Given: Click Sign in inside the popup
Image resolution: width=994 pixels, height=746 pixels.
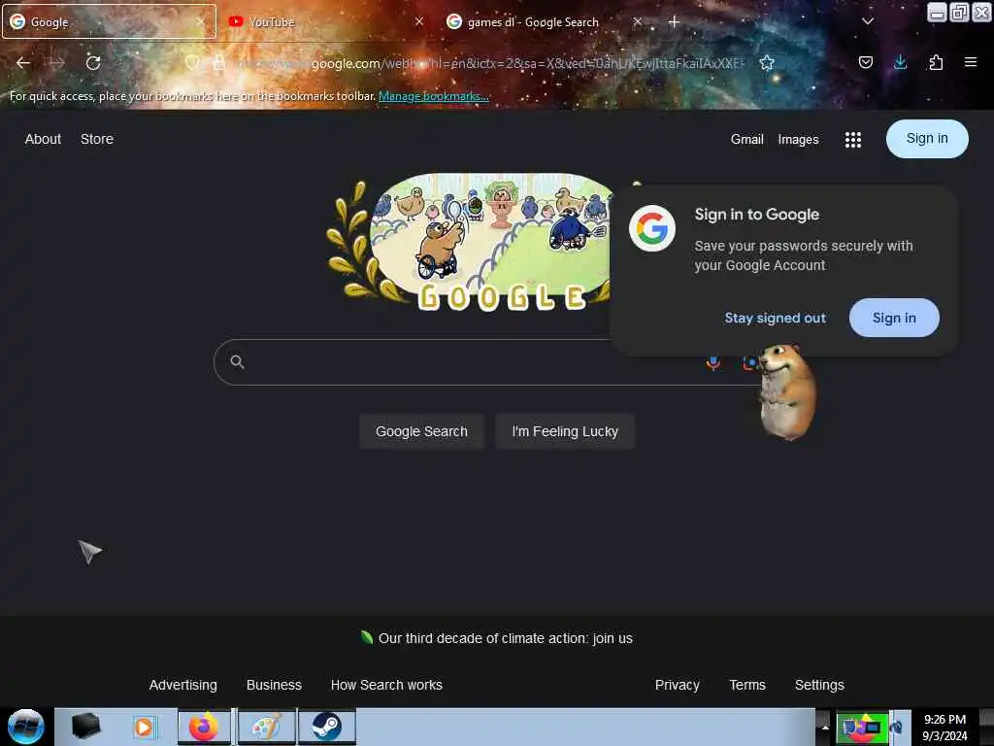Looking at the screenshot, I should click(894, 318).
